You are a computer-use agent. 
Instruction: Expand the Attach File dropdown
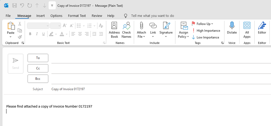[x=141, y=36]
